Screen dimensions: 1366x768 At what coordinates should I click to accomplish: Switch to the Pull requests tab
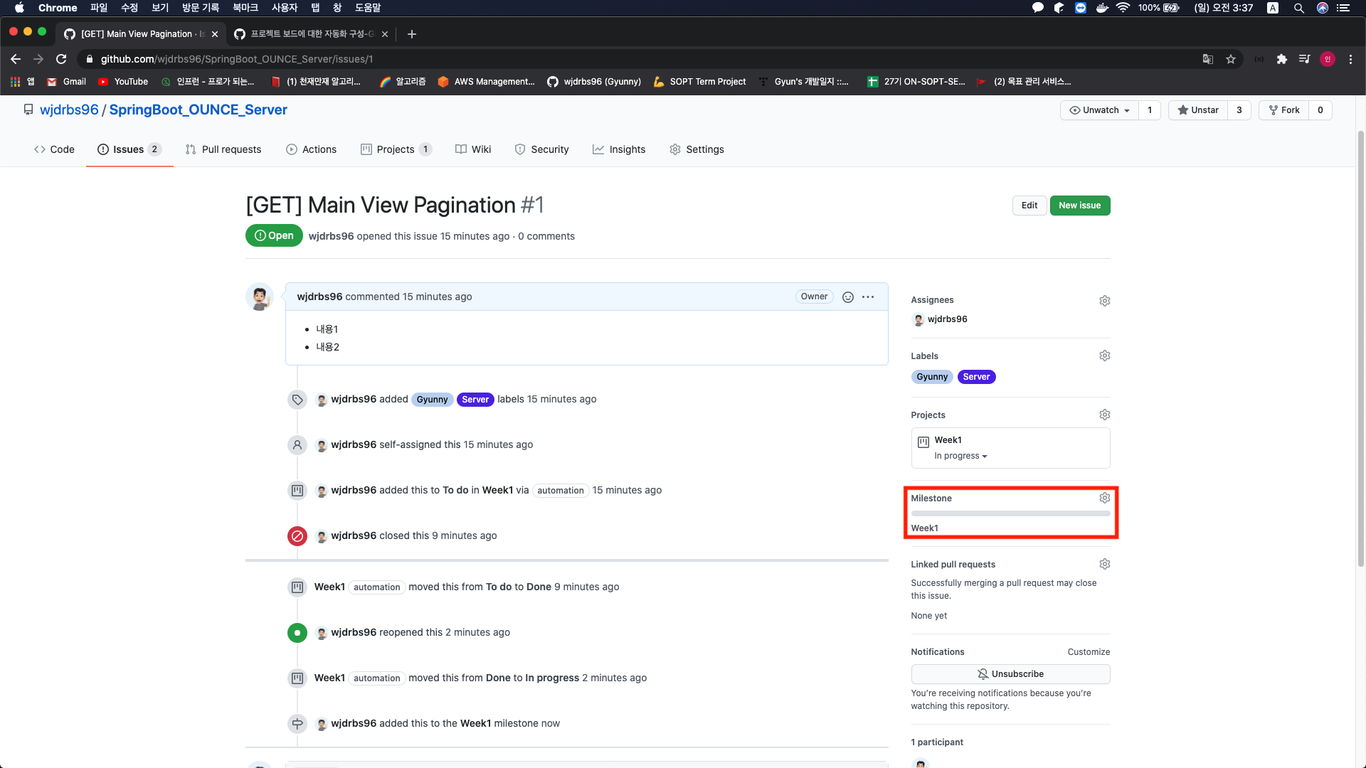[x=223, y=149]
